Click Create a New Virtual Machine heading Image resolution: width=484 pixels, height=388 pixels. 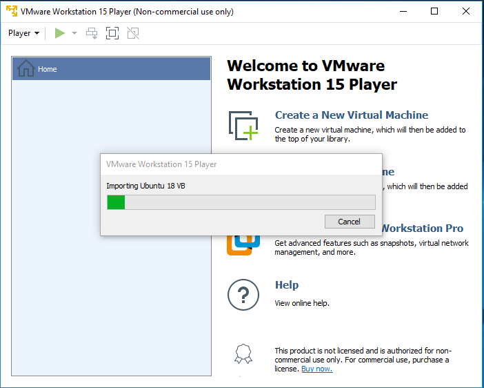tap(351, 115)
